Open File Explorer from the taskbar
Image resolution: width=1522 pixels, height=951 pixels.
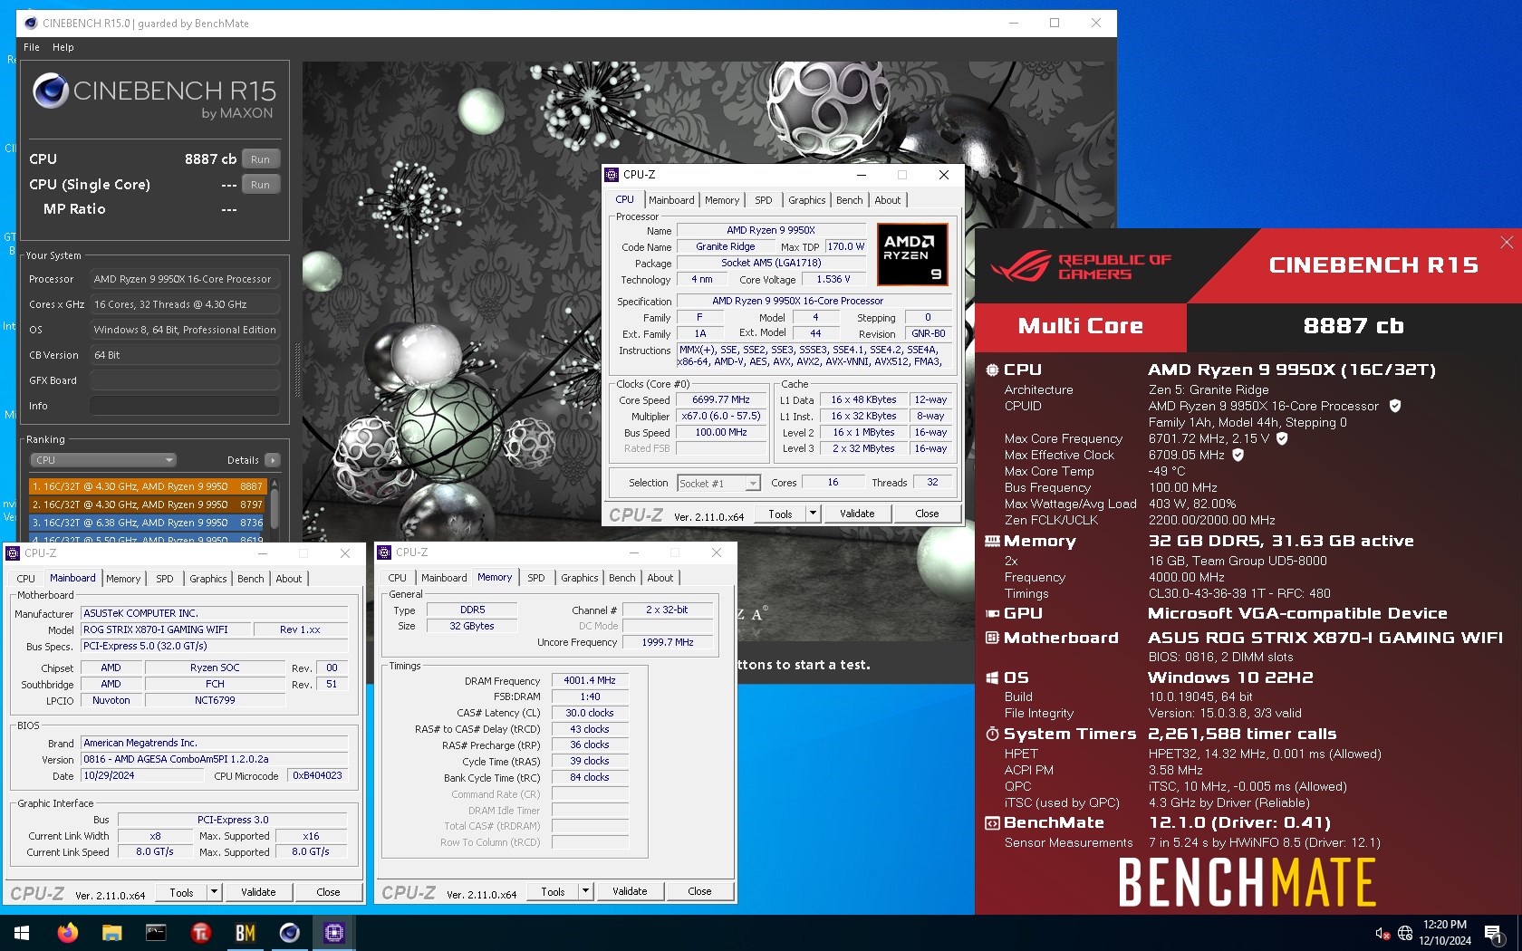tap(111, 932)
